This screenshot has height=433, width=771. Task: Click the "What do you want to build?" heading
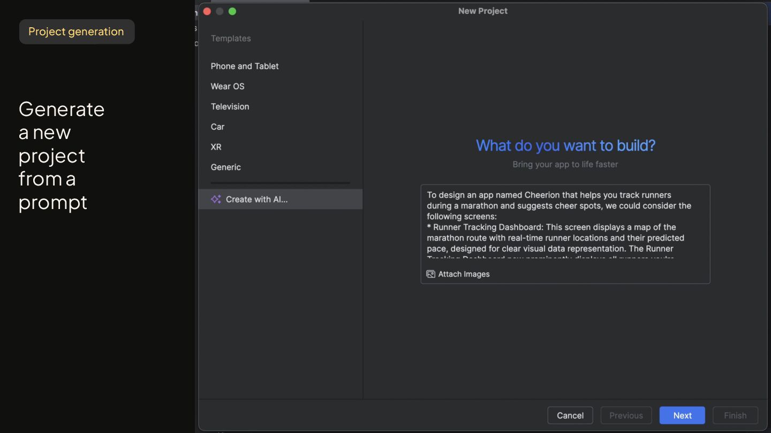[565, 145]
